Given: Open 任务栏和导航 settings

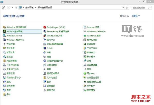Looking at the screenshot, I should coord(11,65).
